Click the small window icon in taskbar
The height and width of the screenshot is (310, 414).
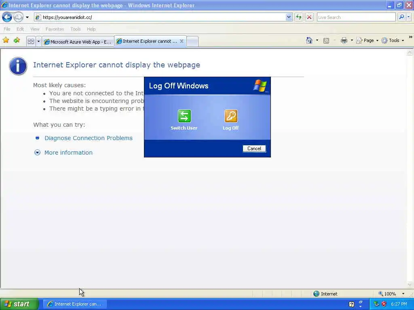[x=361, y=302]
